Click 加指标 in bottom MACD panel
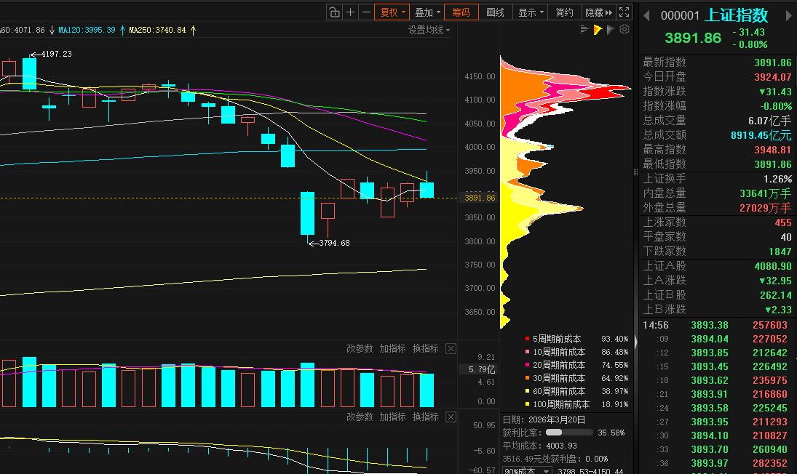 pyautogui.click(x=392, y=417)
